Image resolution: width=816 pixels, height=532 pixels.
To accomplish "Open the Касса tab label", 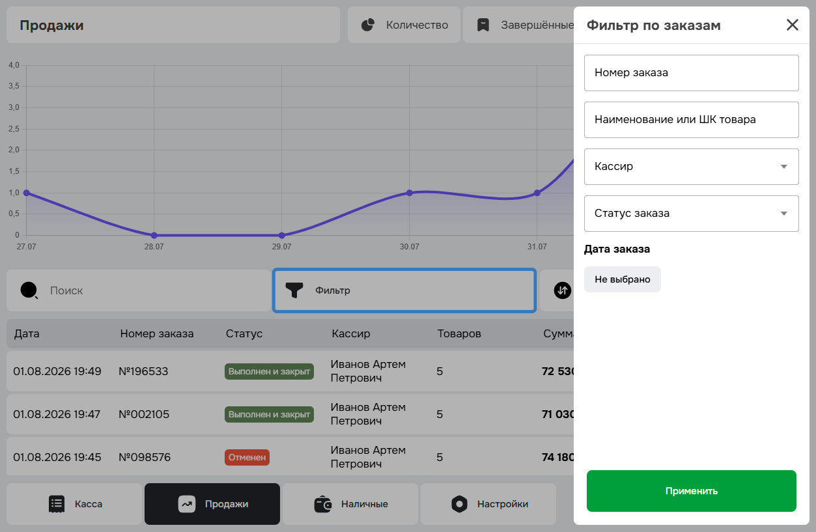I will point(89,504).
